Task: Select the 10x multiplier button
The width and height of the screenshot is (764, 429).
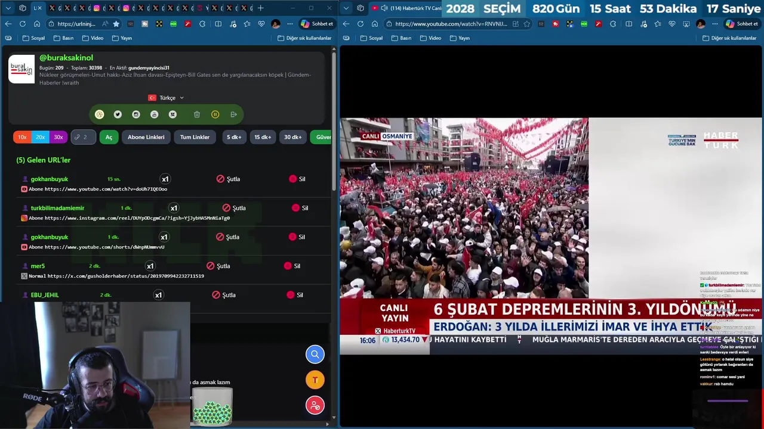Action: tap(22, 137)
